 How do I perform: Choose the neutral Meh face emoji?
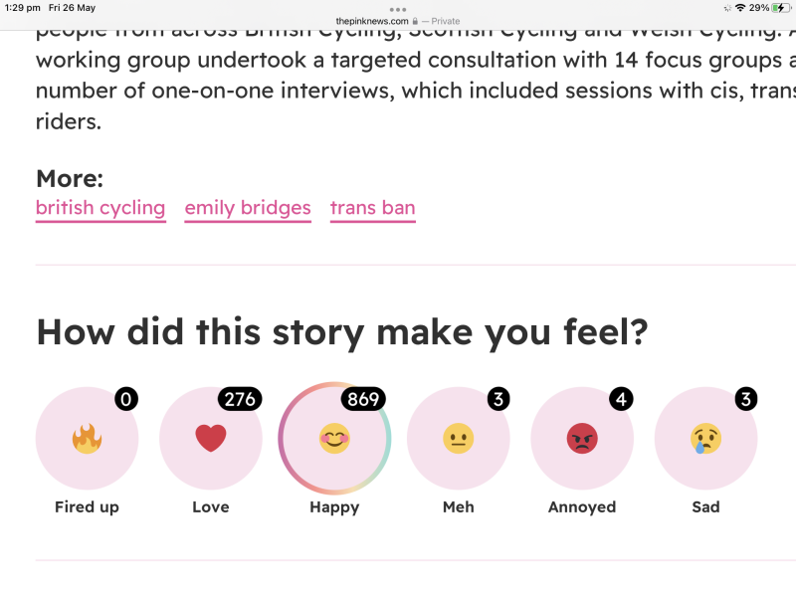coord(458,439)
